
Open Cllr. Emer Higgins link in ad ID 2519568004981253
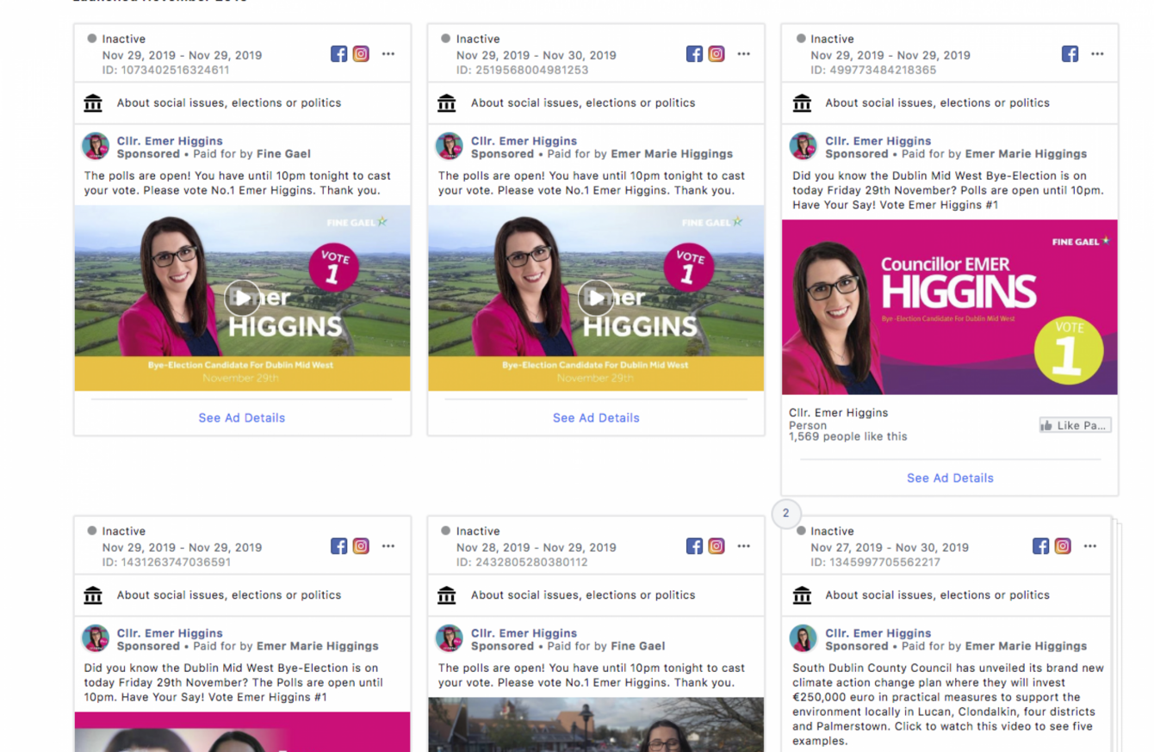coord(524,141)
